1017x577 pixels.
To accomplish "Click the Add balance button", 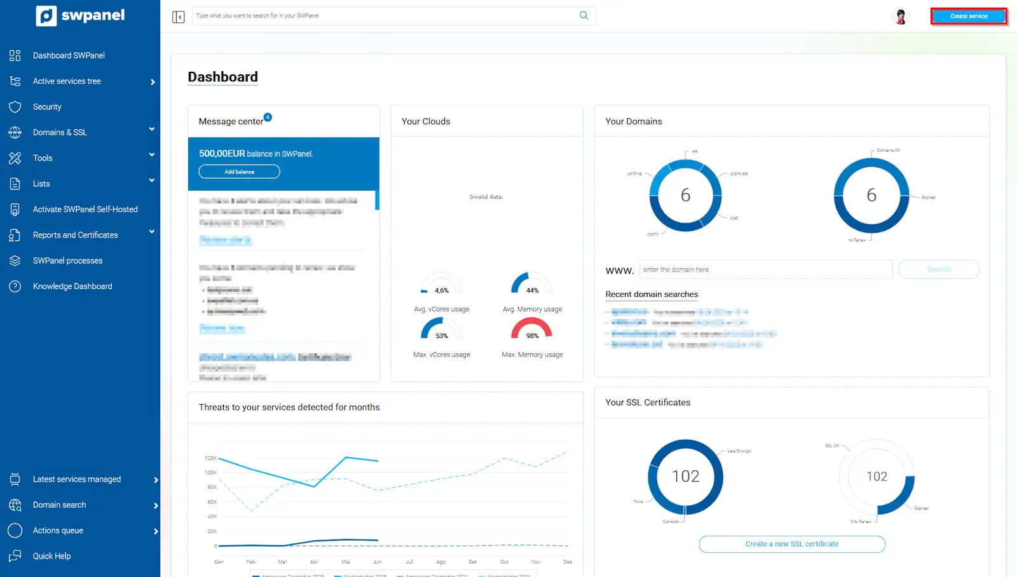I will [239, 172].
